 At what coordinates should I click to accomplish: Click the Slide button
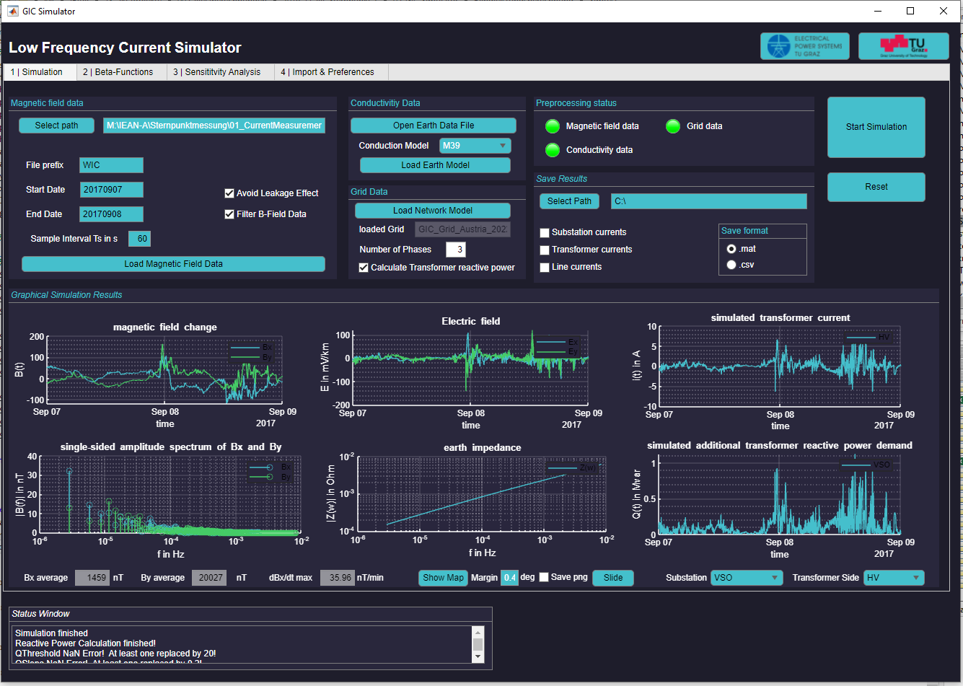[613, 578]
